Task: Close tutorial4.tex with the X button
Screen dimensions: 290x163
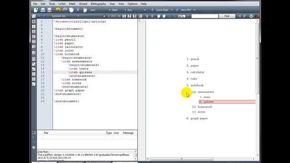Action: 104,16
